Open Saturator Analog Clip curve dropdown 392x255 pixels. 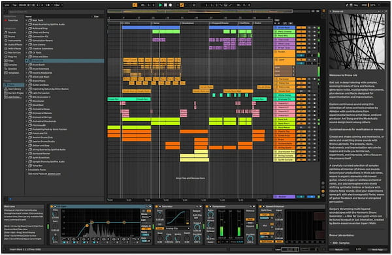point(178,228)
